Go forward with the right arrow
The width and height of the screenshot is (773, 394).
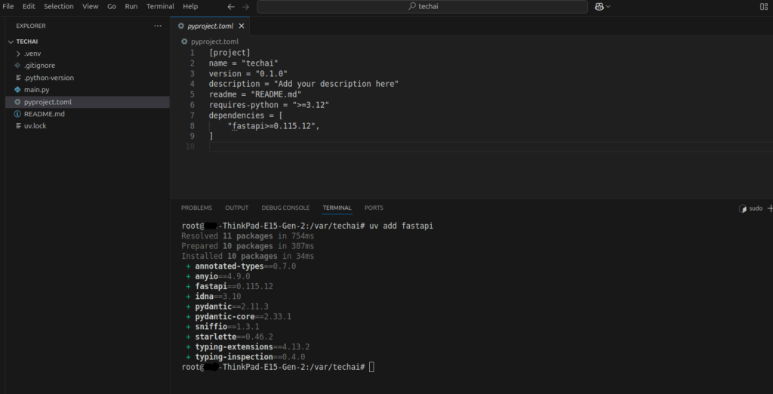click(245, 6)
